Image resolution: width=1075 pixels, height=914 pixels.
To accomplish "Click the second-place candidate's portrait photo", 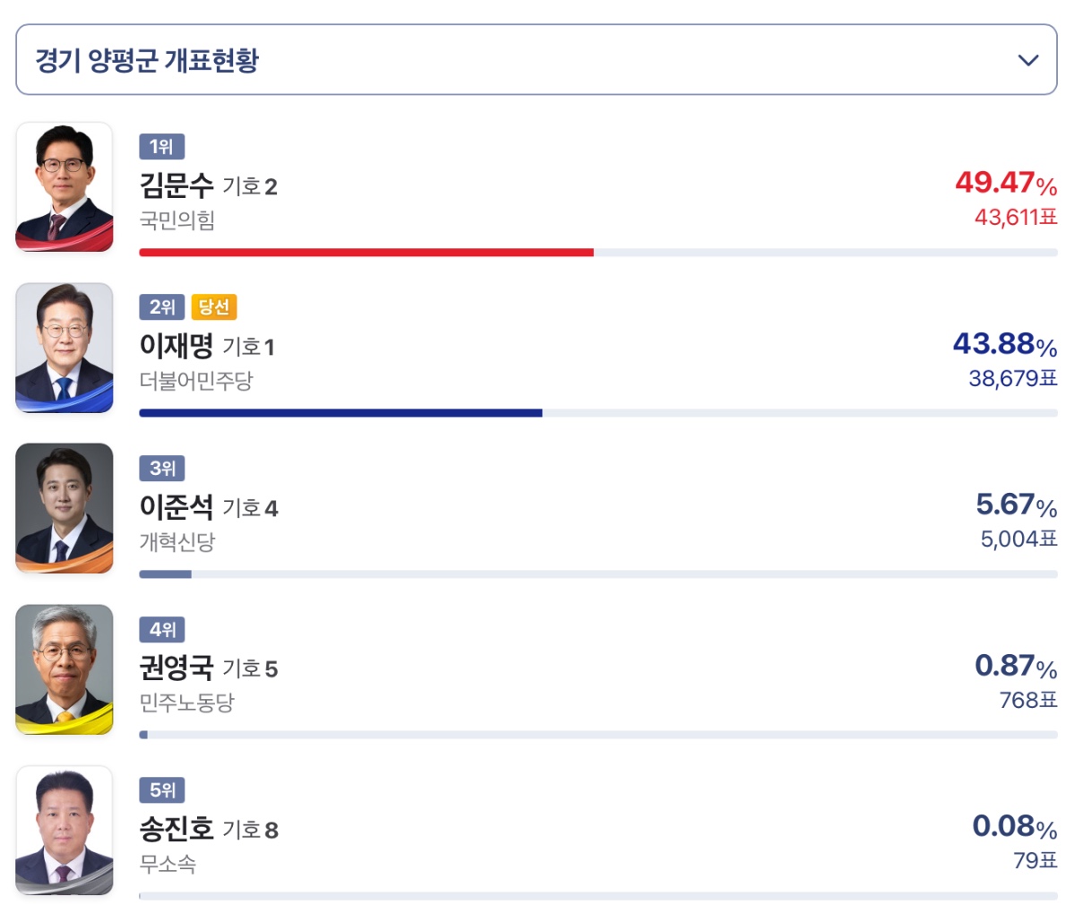I will click(x=64, y=348).
